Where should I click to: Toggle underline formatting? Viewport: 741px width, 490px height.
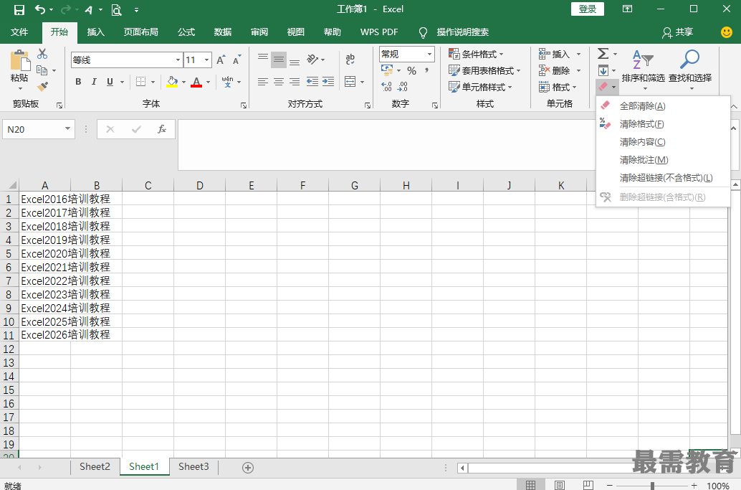click(110, 82)
